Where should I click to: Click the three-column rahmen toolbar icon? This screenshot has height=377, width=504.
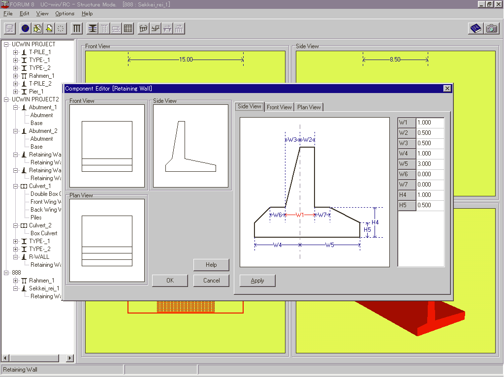77,29
